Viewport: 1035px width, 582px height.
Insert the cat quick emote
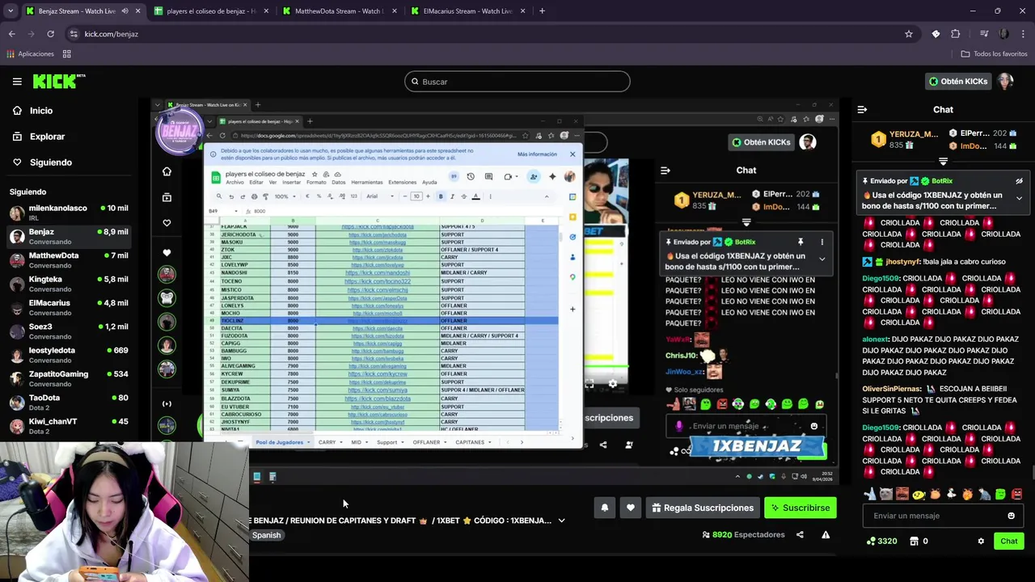pyautogui.click(x=886, y=494)
